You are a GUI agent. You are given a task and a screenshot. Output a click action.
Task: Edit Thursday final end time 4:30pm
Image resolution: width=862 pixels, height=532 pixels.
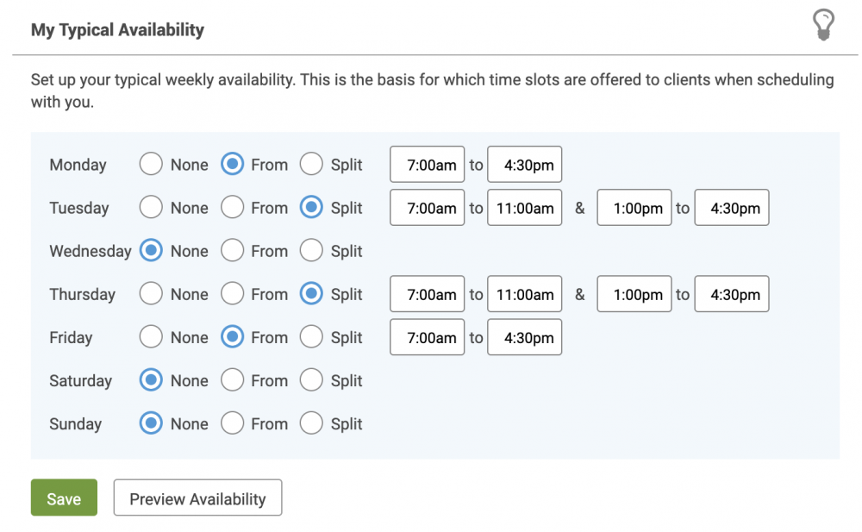pos(732,294)
